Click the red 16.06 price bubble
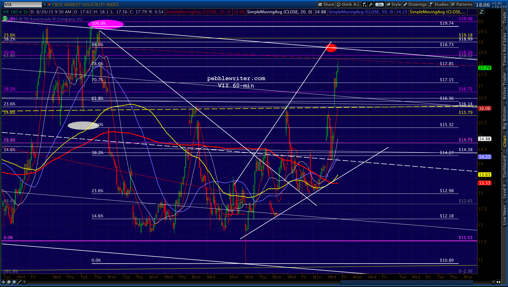 484,108
